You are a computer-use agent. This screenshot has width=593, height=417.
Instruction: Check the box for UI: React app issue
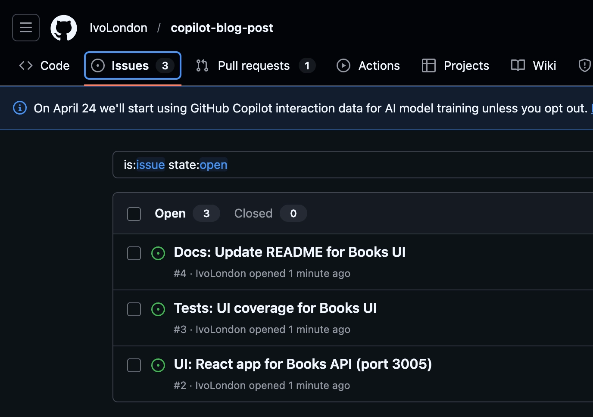pyautogui.click(x=134, y=365)
